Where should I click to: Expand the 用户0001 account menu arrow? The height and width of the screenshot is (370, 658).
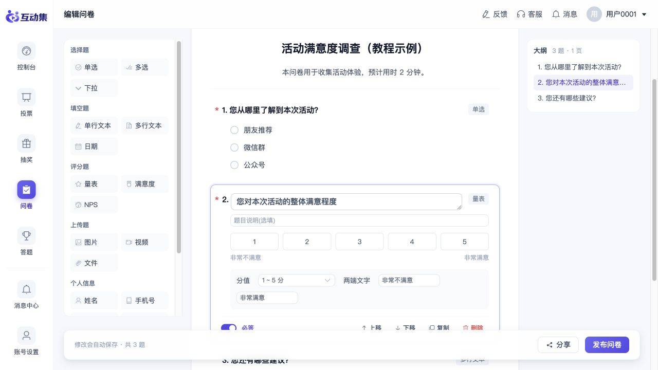click(644, 14)
